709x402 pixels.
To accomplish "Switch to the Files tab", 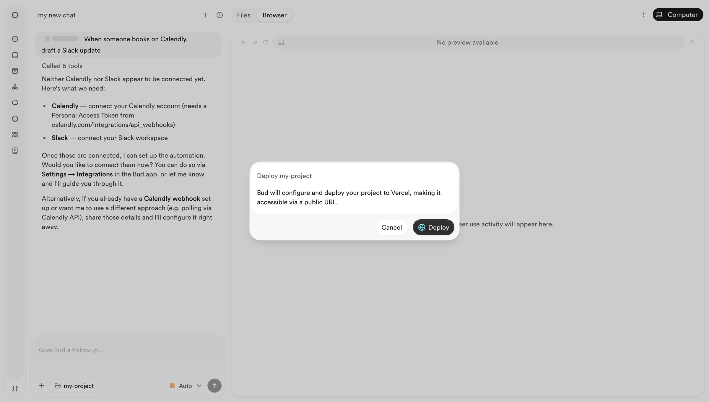I will 243,15.
